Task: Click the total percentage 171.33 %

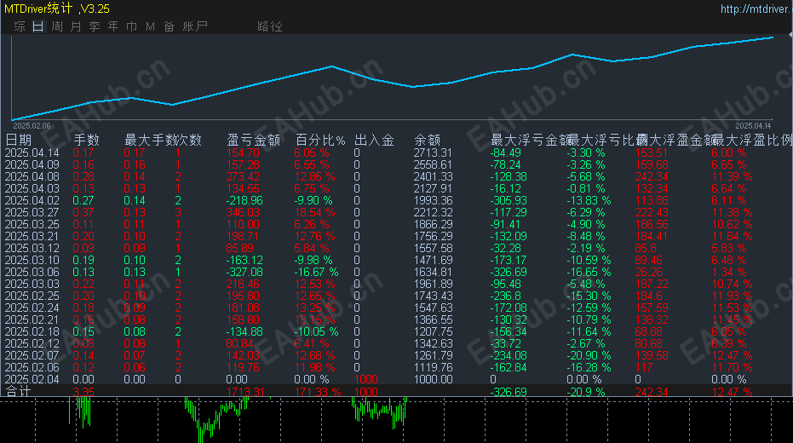Action: (x=318, y=392)
